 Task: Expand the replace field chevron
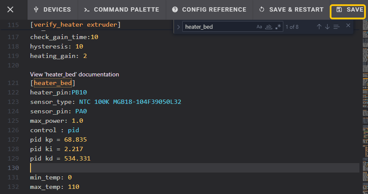click(178, 27)
